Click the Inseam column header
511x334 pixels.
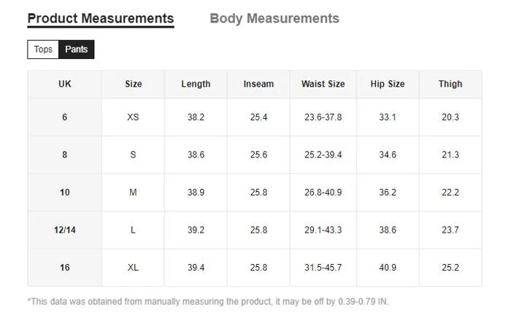(x=258, y=84)
